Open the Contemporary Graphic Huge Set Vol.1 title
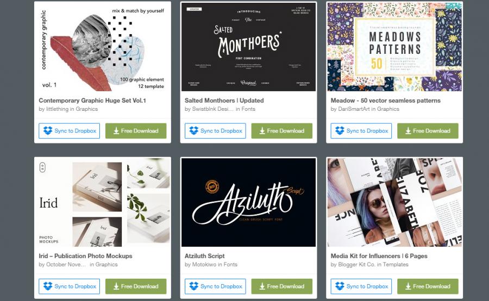This screenshot has height=301, width=489. tap(92, 101)
